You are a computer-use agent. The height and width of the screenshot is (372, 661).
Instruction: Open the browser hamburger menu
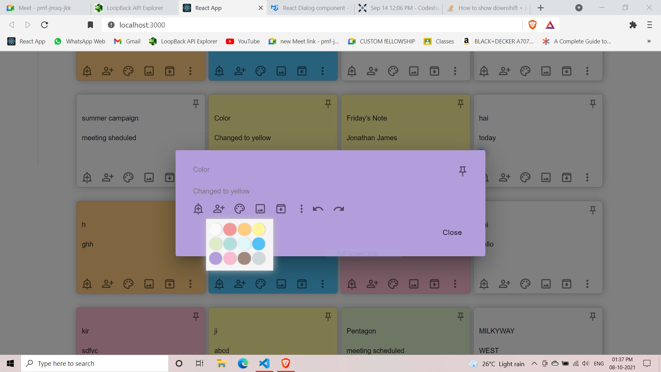[x=650, y=25]
